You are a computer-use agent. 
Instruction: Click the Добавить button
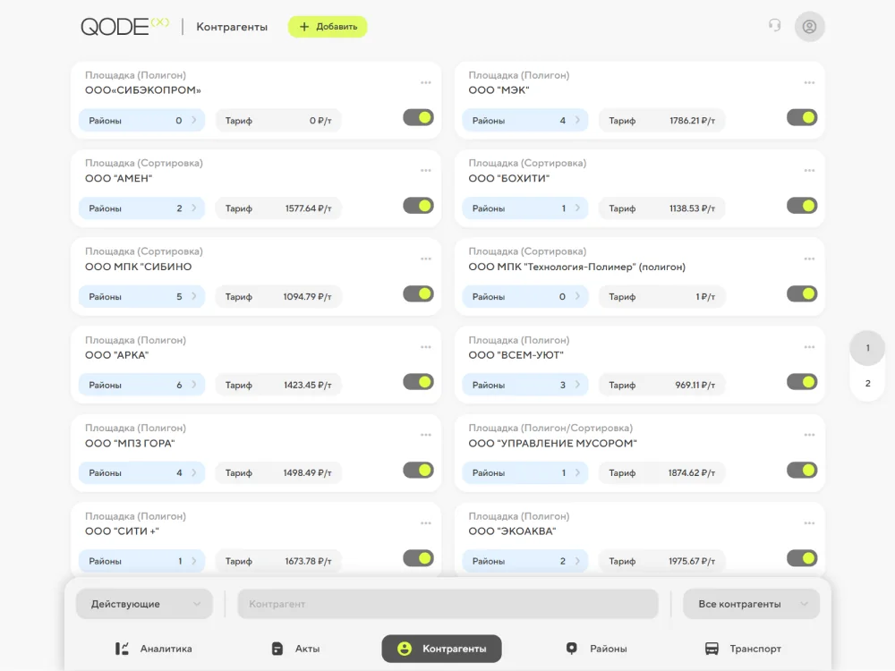coord(328,27)
